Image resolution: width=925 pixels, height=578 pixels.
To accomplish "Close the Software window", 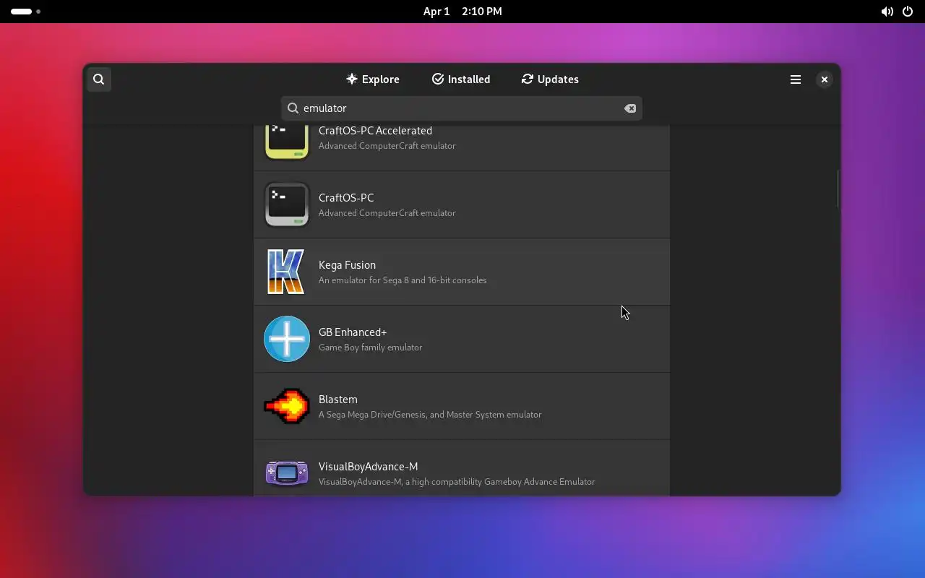I will 825,79.
